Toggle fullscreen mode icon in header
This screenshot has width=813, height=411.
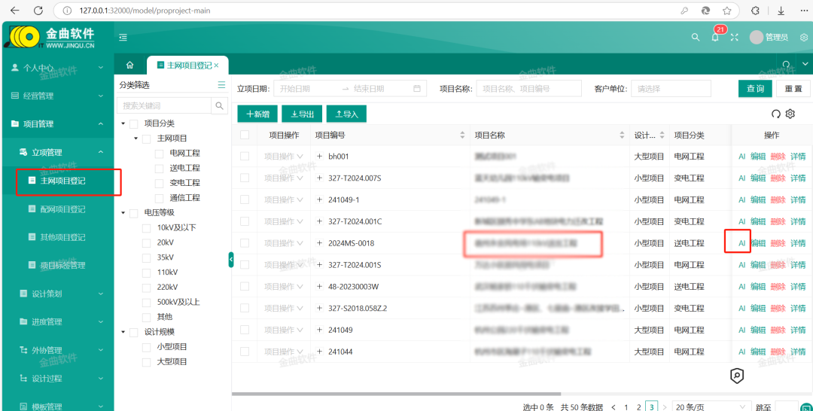point(735,37)
